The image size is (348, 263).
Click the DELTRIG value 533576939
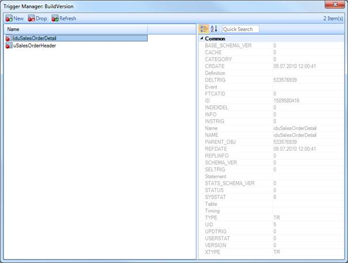[x=285, y=80]
